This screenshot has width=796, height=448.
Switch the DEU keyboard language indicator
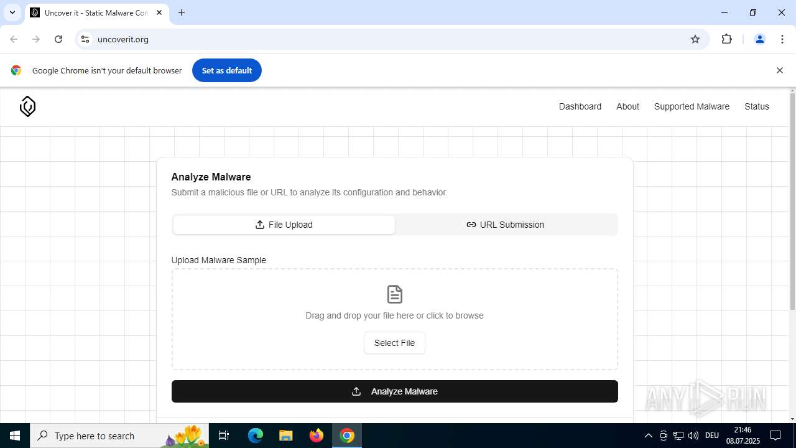(x=712, y=436)
